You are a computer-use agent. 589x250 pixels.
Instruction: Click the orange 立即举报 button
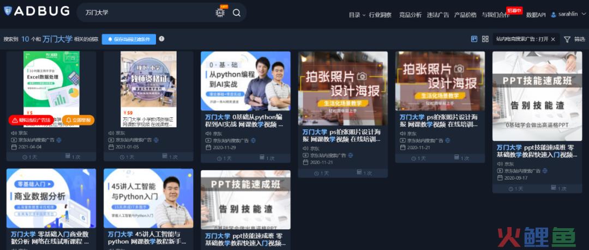point(78,120)
